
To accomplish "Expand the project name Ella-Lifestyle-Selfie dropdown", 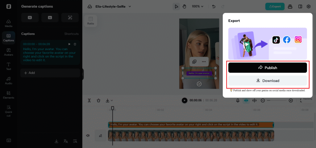I will 130,6.
